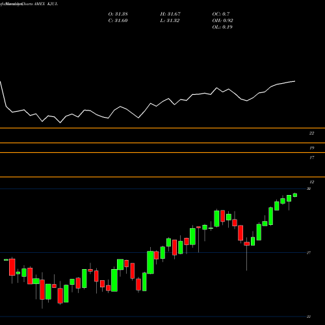Click the AMEX KJUL chart title
Image resolution: width=325 pixels, height=325 pixels.
coord(45,4)
